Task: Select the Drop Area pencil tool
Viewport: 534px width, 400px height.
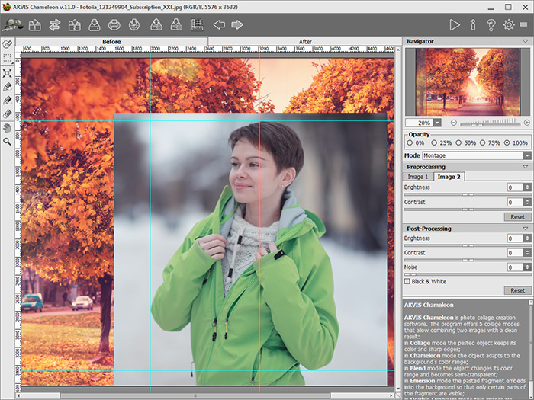Action: [x=7, y=101]
